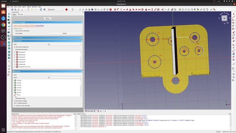Toggle Auto remove redundants checkbox
This screenshot has height=133, width=236.
coord(14,31)
